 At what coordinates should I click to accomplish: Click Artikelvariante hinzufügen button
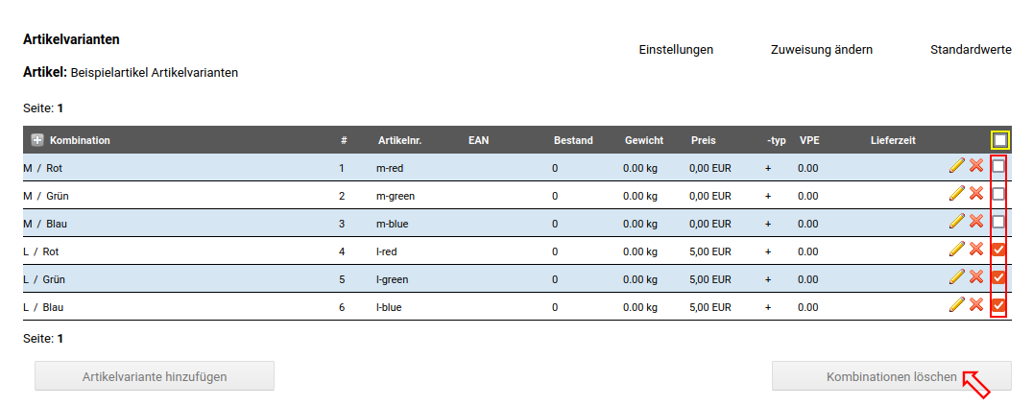(155, 376)
